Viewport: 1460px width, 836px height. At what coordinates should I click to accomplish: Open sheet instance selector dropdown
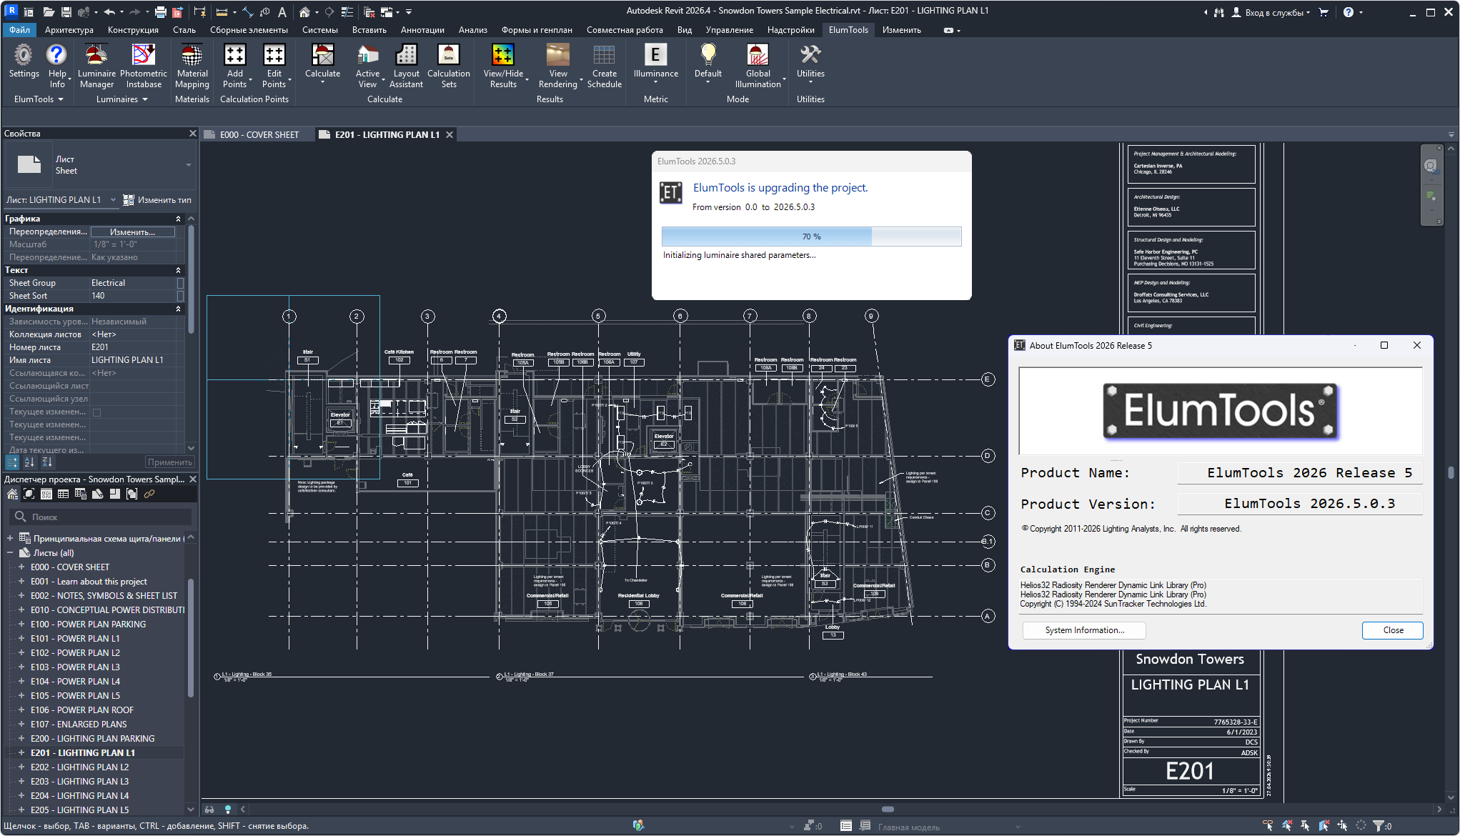(x=112, y=200)
